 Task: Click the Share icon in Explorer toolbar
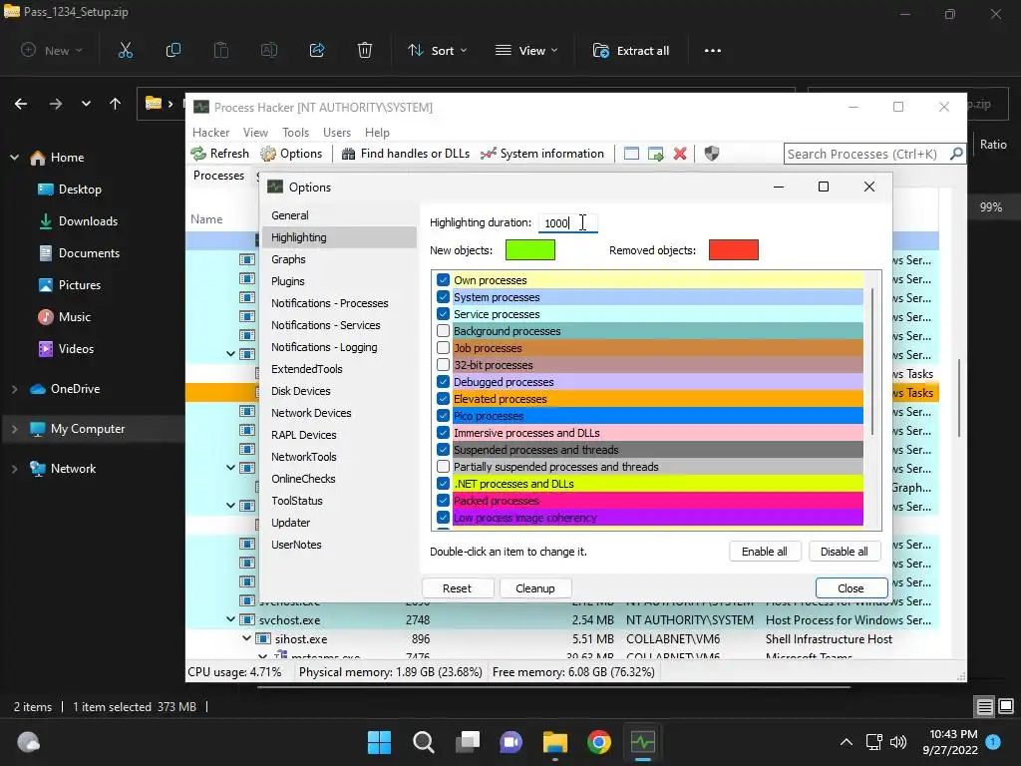pos(317,50)
